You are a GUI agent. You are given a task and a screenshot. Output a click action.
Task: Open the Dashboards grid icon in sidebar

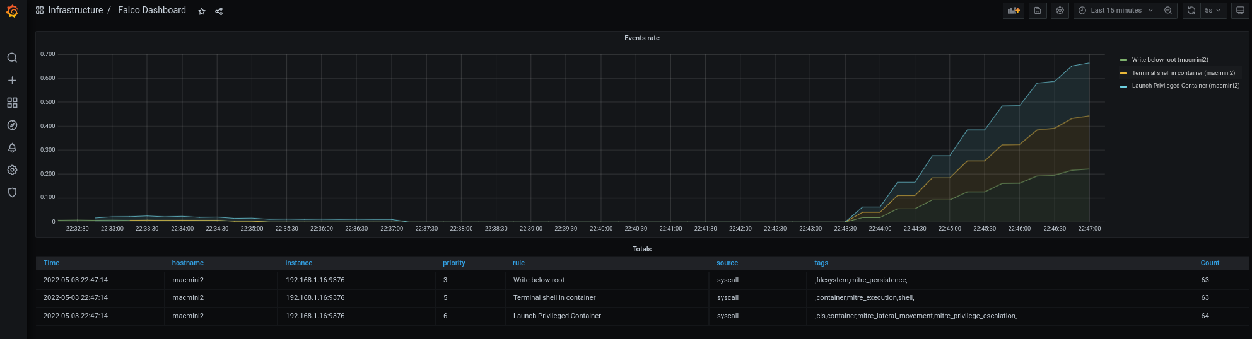click(x=12, y=103)
